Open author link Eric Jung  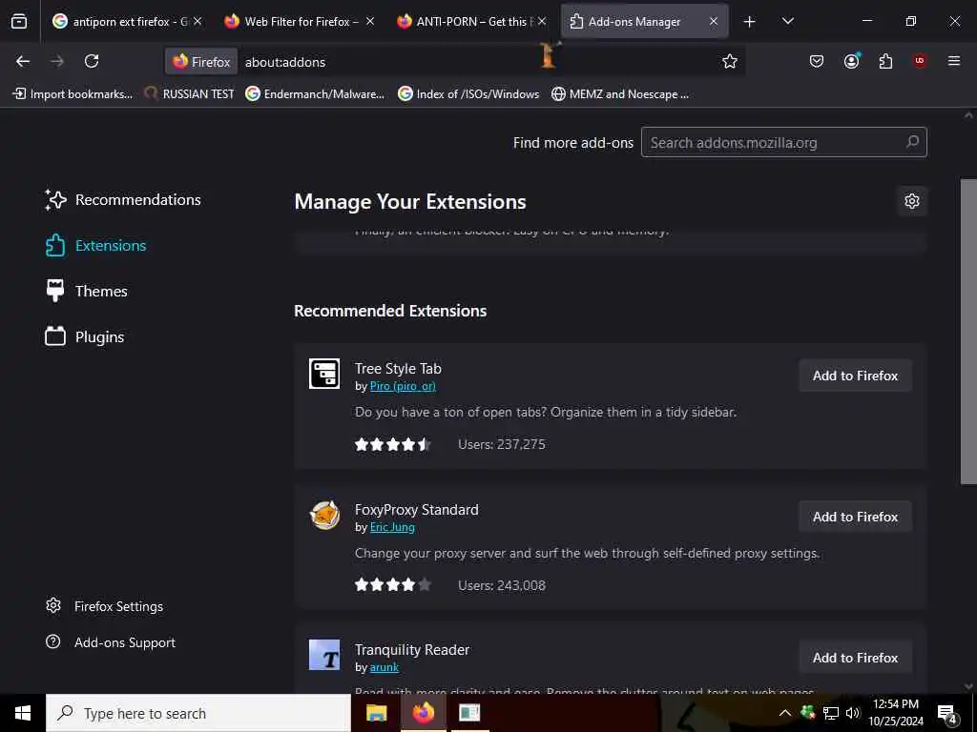(392, 527)
